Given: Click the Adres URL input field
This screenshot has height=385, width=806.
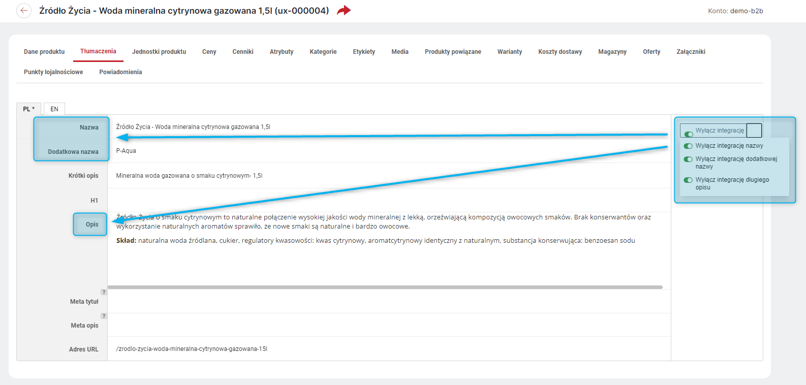Looking at the screenshot, I should click(389, 349).
